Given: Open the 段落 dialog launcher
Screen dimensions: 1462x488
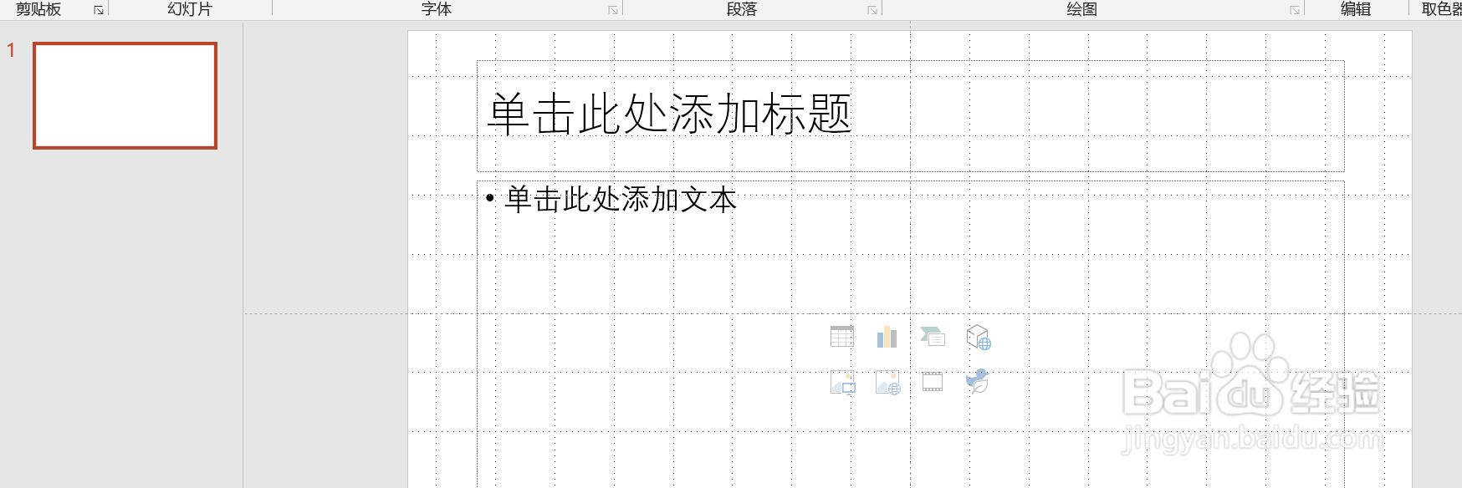Looking at the screenshot, I should pyautogui.click(x=872, y=10).
